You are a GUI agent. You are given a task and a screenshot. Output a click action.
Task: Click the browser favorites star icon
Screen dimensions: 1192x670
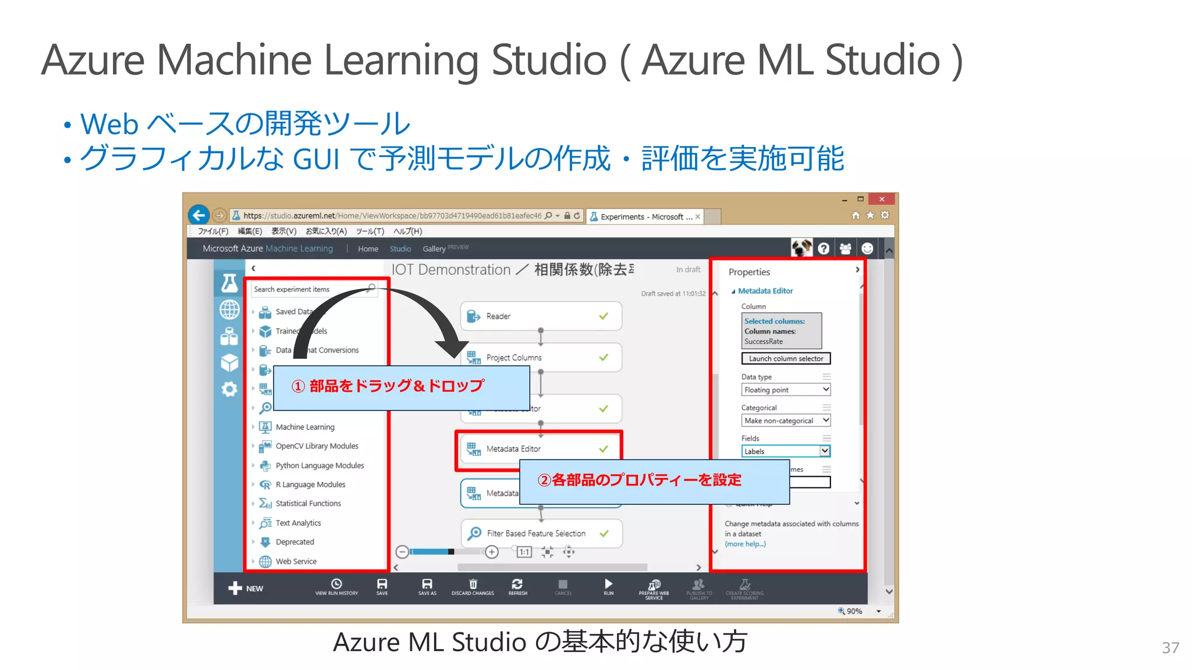[x=870, y=215]
